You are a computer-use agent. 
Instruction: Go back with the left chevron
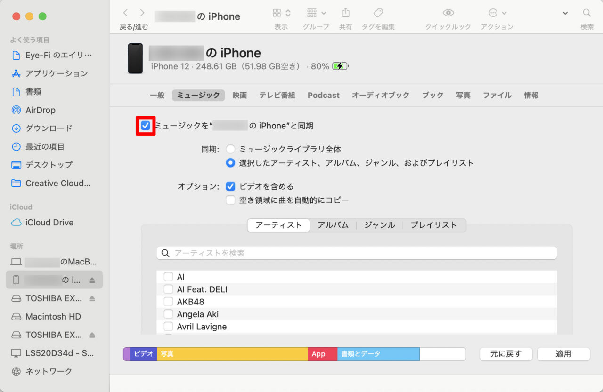coord(125,13)
